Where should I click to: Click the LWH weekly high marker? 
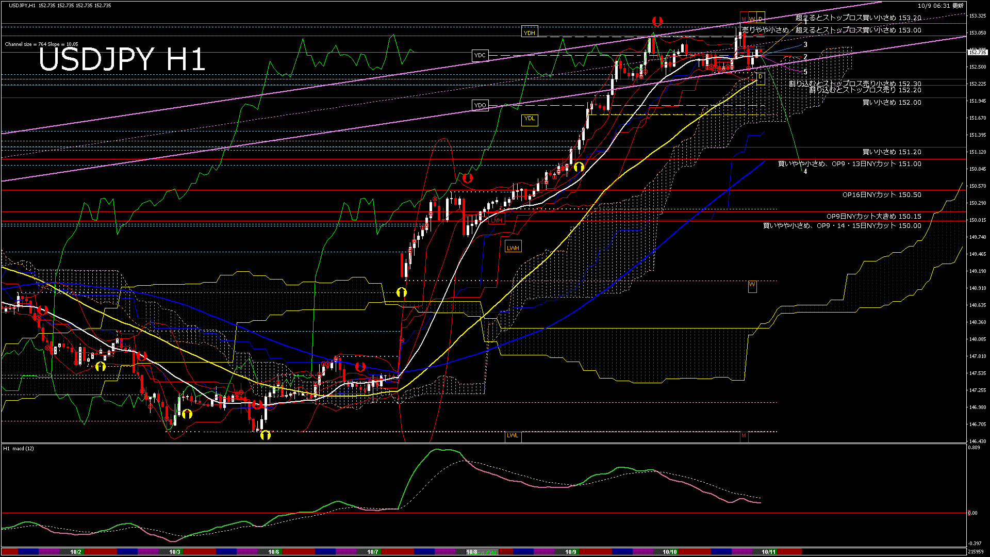pyautogui.click(x=513, y=248)
